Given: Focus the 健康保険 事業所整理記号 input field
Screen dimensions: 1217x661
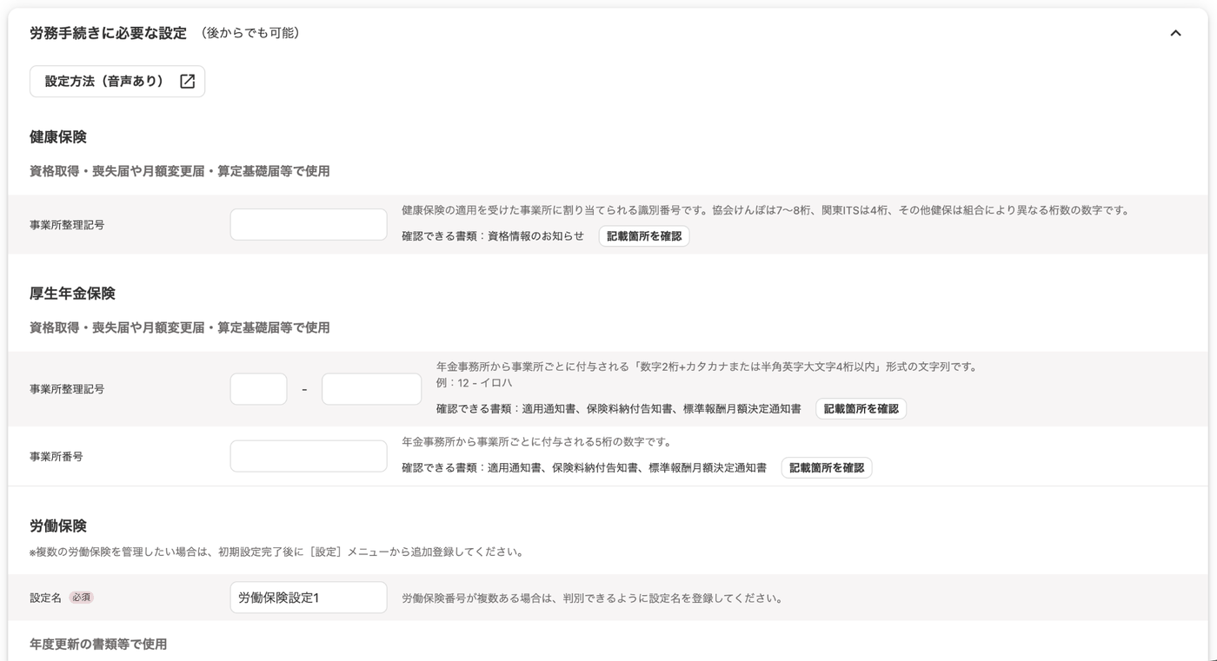Looking at the screenshot, I should click(309, 225).
